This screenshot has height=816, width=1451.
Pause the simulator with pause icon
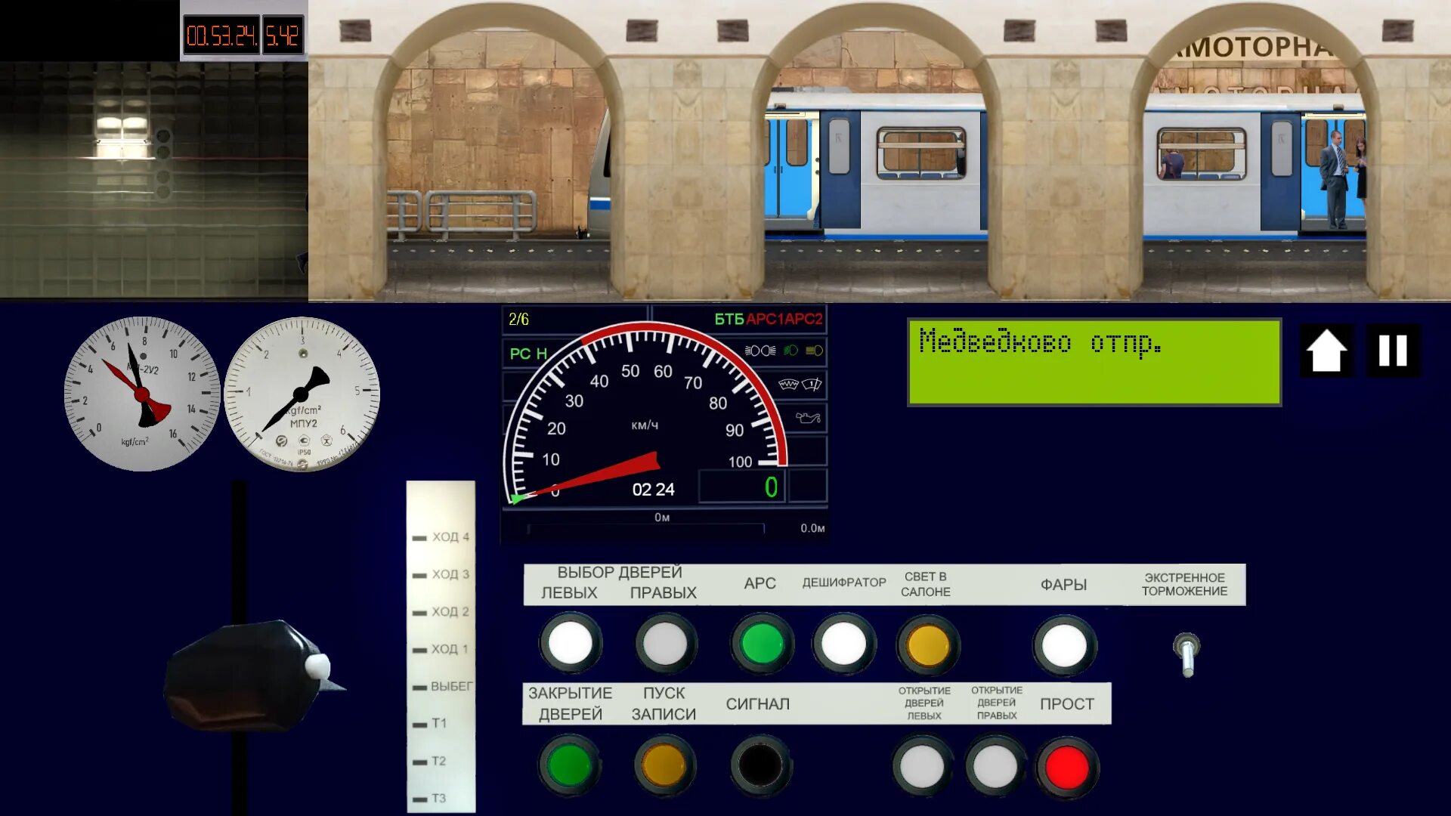[1393, 351]
